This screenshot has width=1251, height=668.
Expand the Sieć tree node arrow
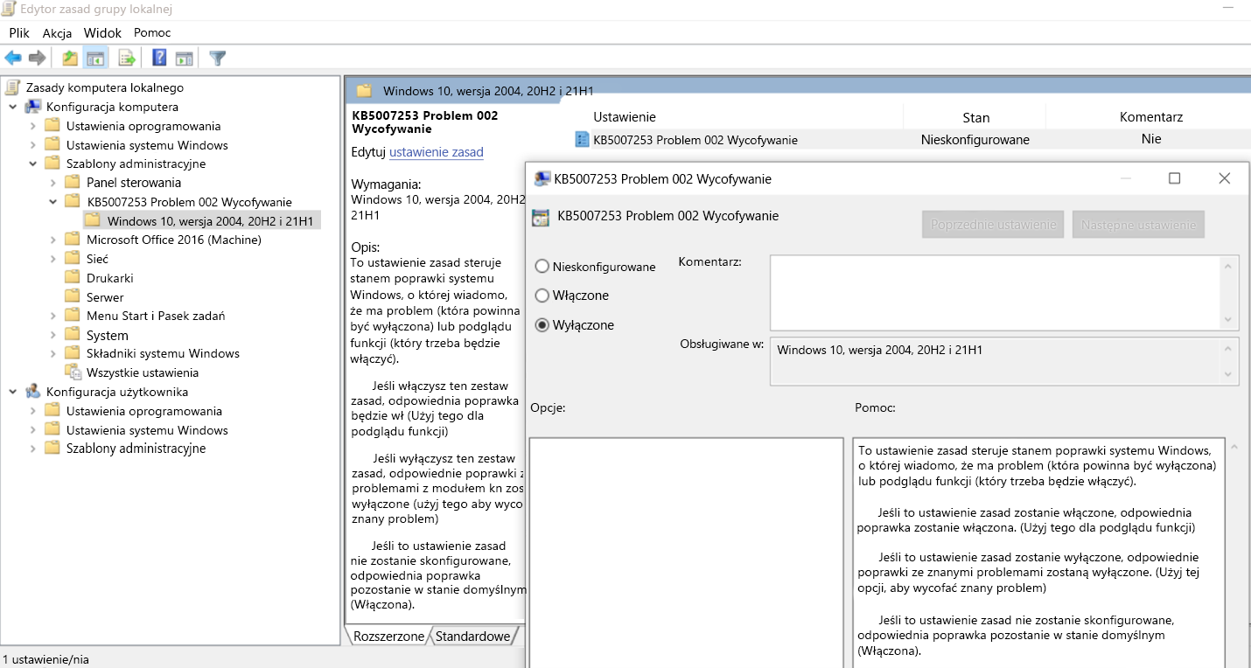(53, 259)
